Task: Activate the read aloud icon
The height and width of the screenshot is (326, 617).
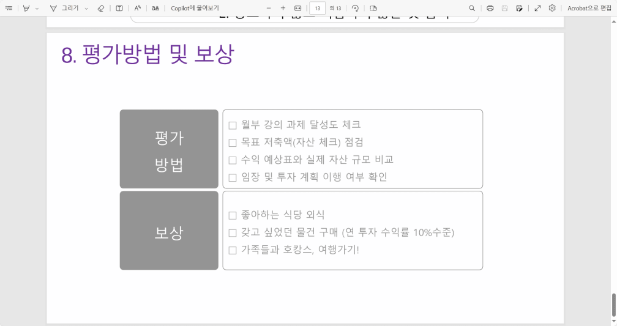Action: click(x=138, y=8)
